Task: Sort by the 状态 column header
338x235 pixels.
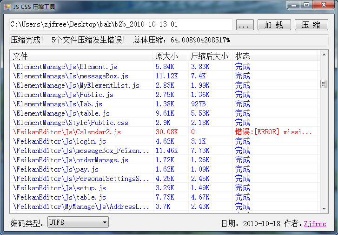Action: 275,56
